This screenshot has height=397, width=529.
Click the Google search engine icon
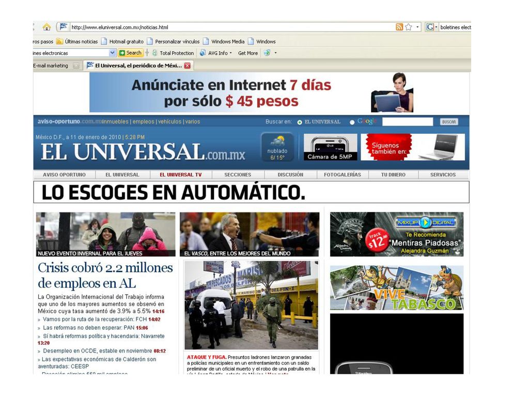430,27
